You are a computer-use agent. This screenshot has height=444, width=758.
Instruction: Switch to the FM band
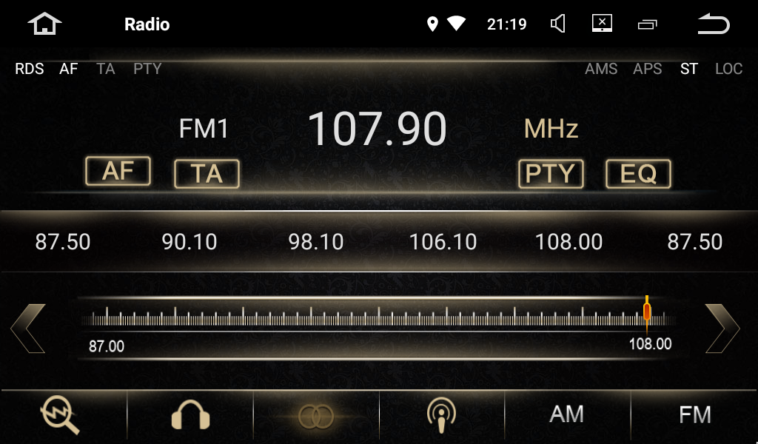[694, 414]
